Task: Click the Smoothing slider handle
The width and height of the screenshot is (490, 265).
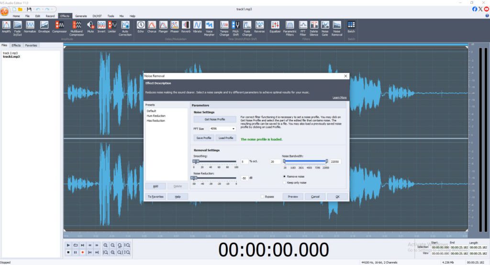Action: (x=195, y=161)
